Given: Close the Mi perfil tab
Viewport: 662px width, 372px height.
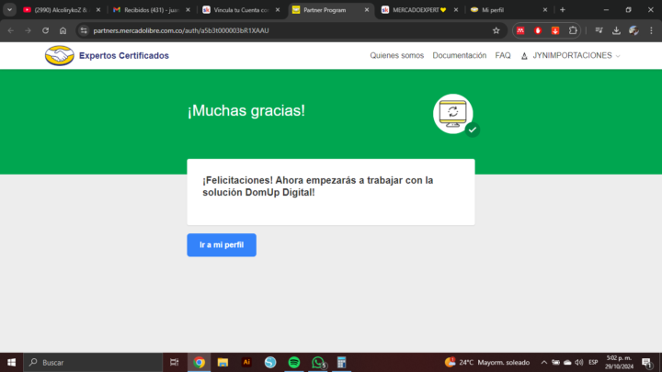Looking at the screenshot, I should coord(544,10).
